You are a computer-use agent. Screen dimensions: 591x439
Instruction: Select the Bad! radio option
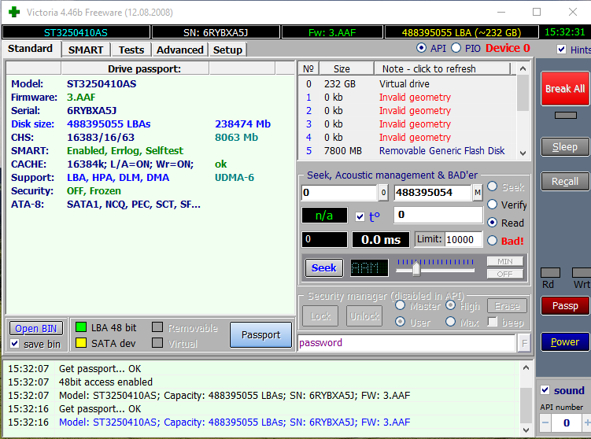[x=493, y=241]
